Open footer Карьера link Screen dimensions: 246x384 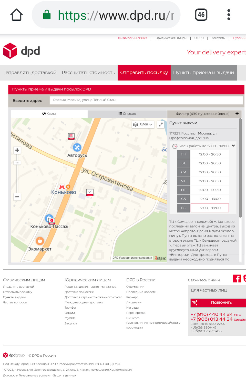point(132,297)
